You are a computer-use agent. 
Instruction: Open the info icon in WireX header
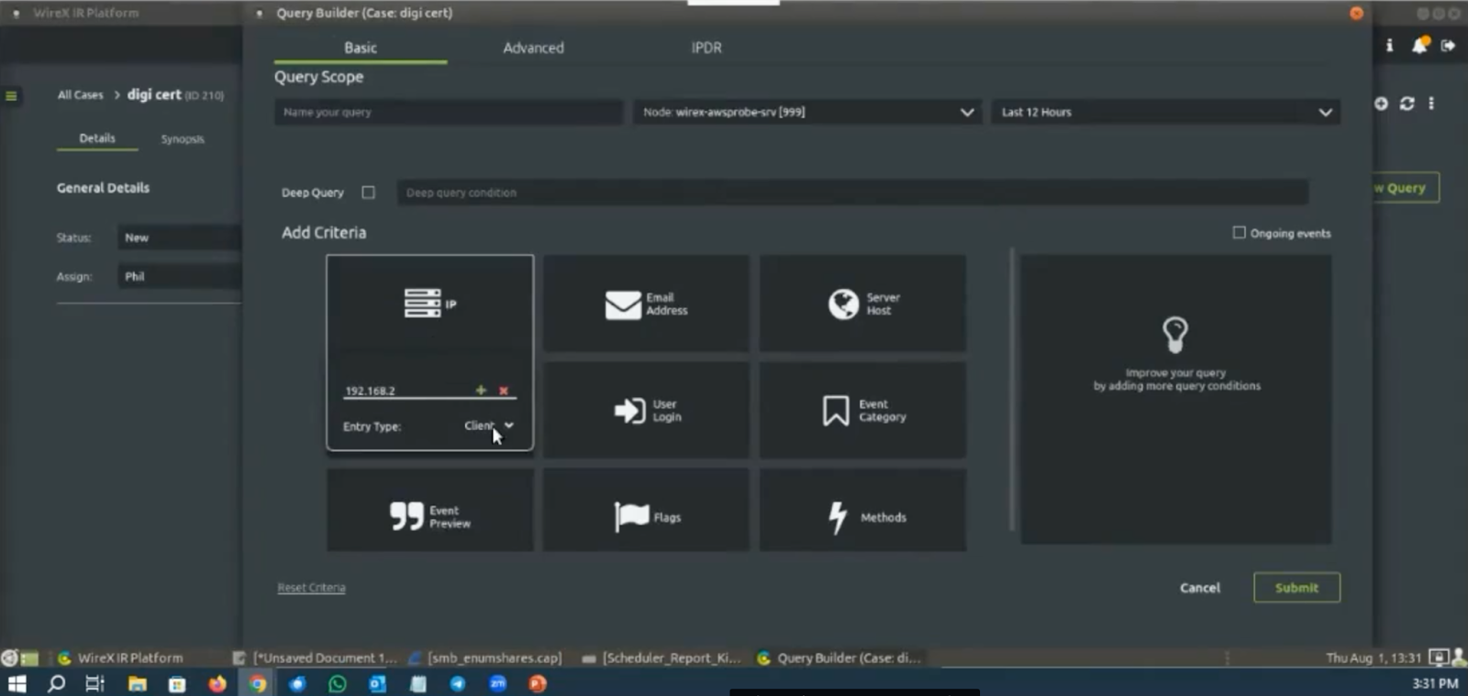tap(1389, 45)
